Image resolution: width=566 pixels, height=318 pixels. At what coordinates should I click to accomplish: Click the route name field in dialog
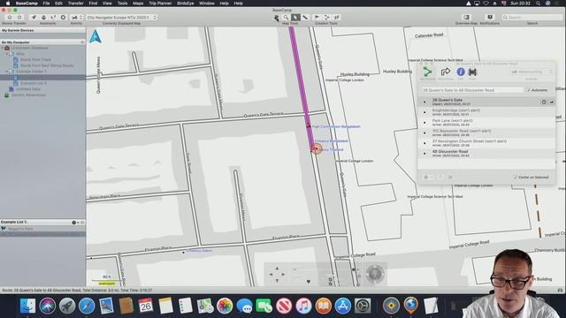click(473, 90)
